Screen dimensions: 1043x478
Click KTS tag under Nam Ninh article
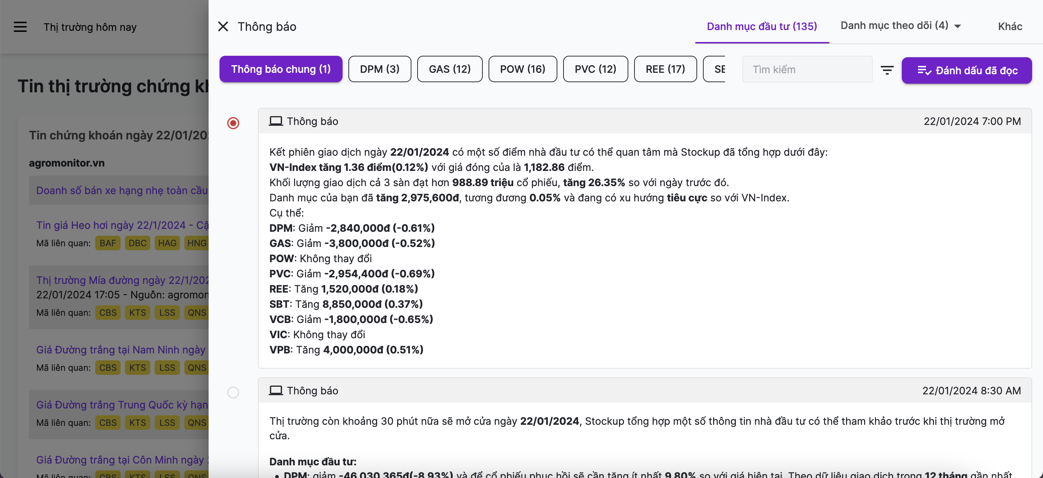coord(138,368)
